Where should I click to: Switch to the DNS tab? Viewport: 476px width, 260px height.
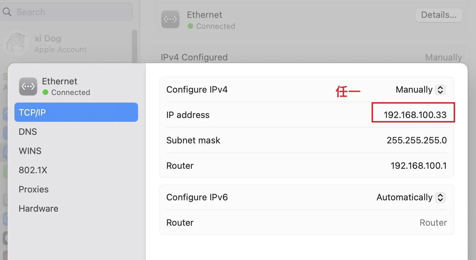pyautogui.click(x=28, y=132)
